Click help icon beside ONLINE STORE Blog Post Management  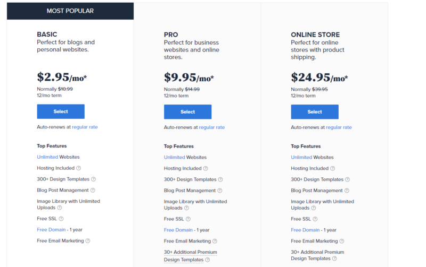click(347, 191)
